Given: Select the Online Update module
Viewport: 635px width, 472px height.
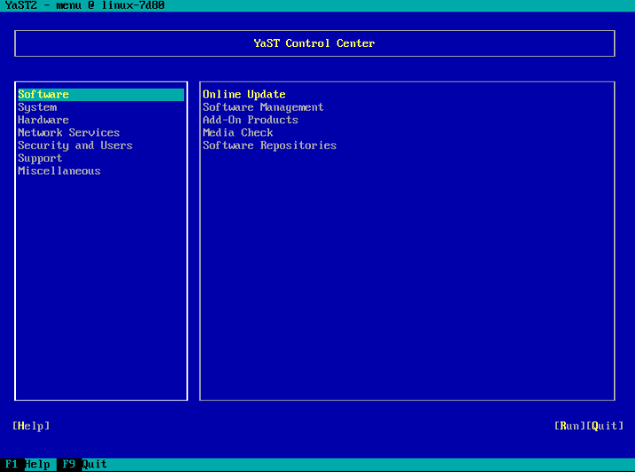Looking at the screenshot, I should point(244,95).
